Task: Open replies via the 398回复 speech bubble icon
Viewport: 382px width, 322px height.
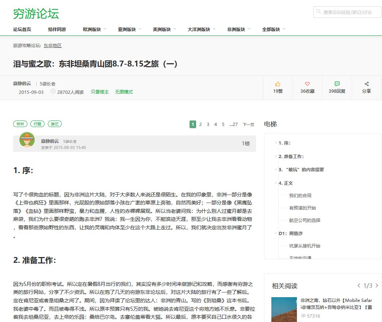Action: (337, 84)
